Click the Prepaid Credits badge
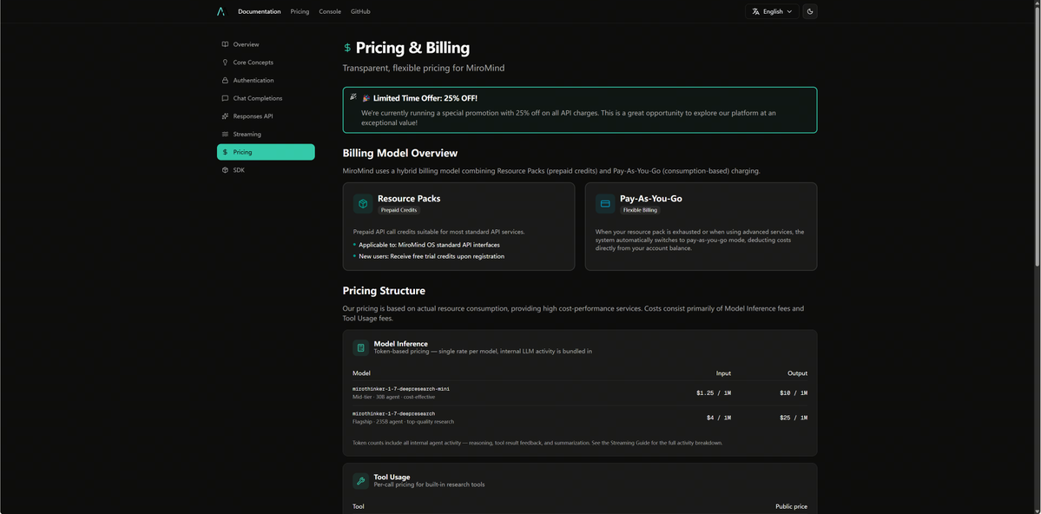1041x514 pixels. pos(399,210)
